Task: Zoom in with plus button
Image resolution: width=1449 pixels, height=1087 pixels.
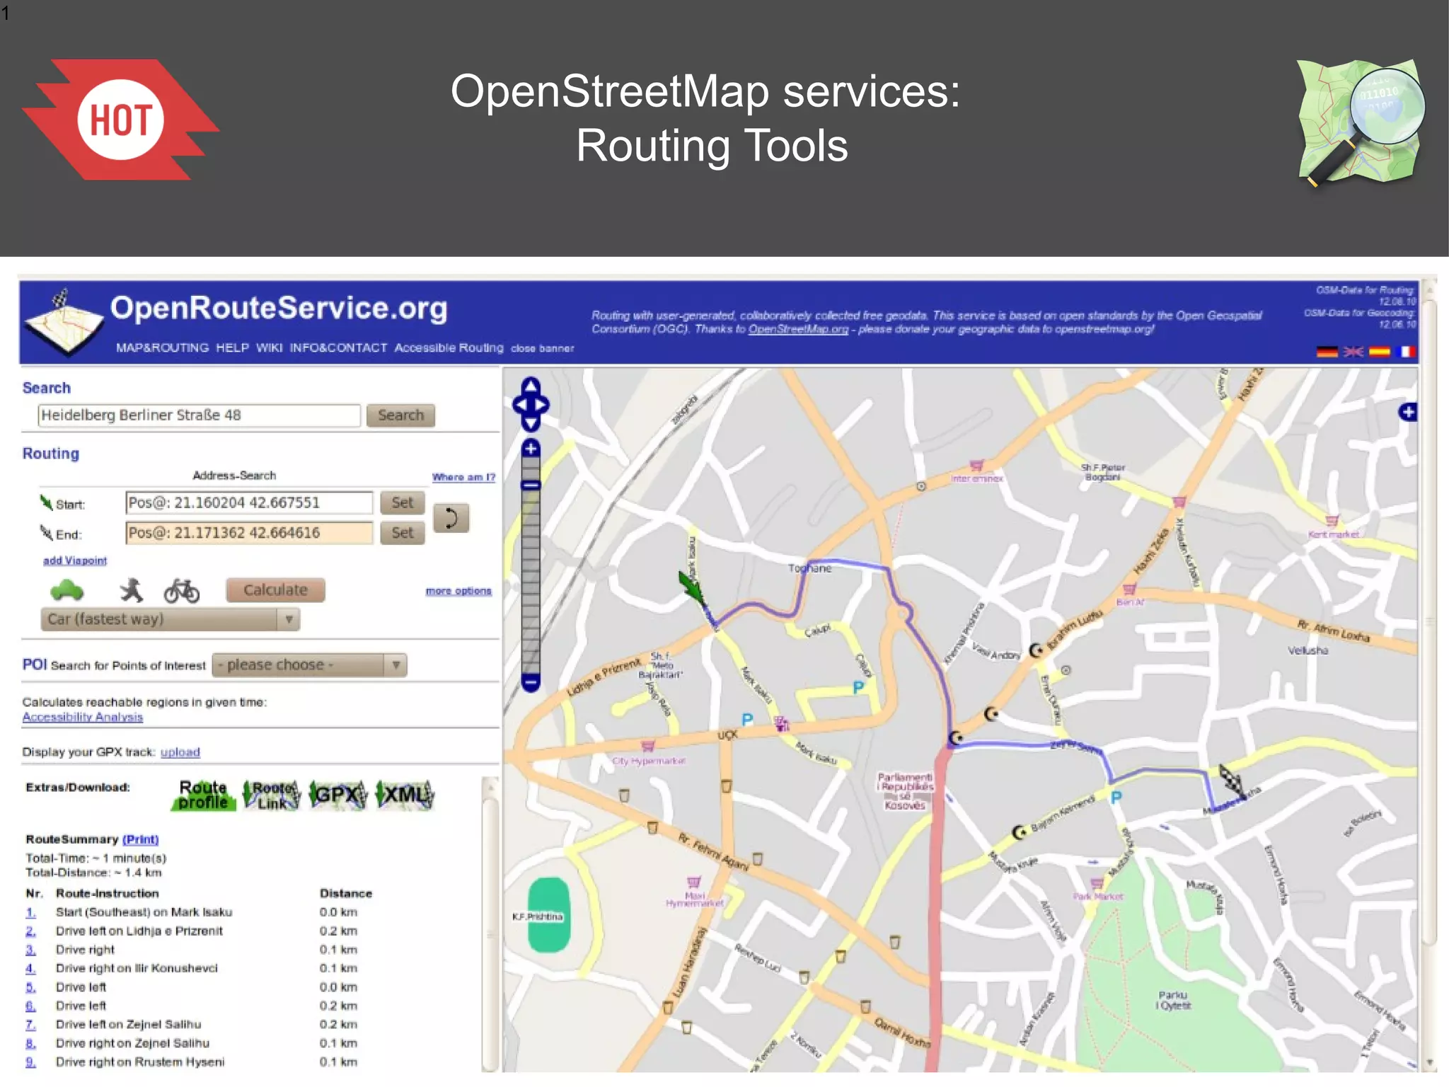Action: click(531, 448)
